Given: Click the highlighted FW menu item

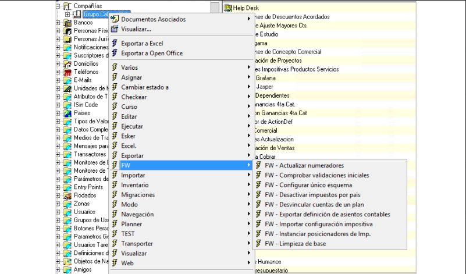Looking at the screenshot, I should (181, 165).
